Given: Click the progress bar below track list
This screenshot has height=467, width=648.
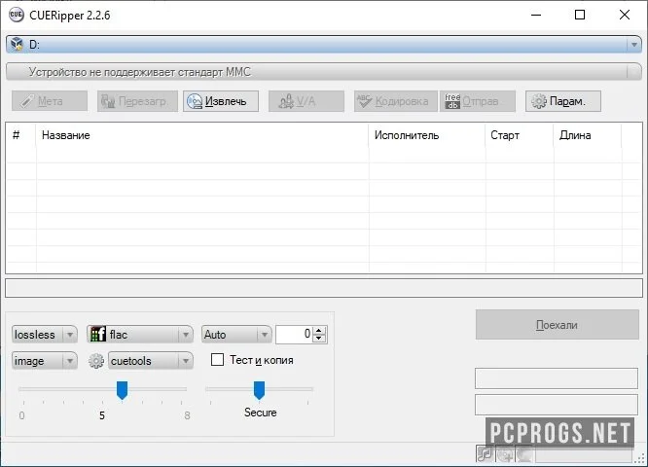Looking at the screenshot, I should click(324, 288).
